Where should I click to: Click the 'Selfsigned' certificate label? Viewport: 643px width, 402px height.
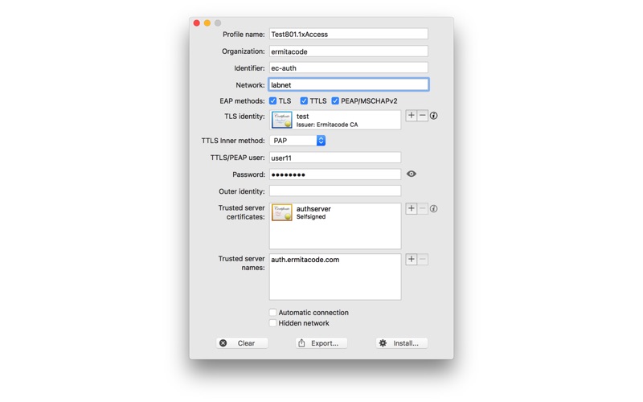311,217
